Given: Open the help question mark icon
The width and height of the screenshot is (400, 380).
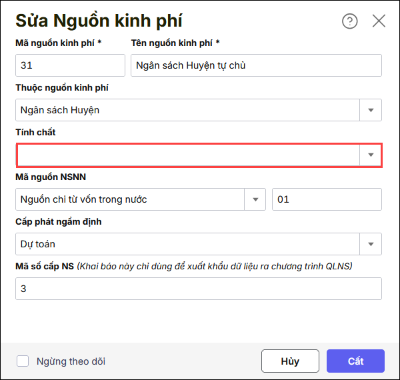Looking at the screenshot, I should point(350,21).
